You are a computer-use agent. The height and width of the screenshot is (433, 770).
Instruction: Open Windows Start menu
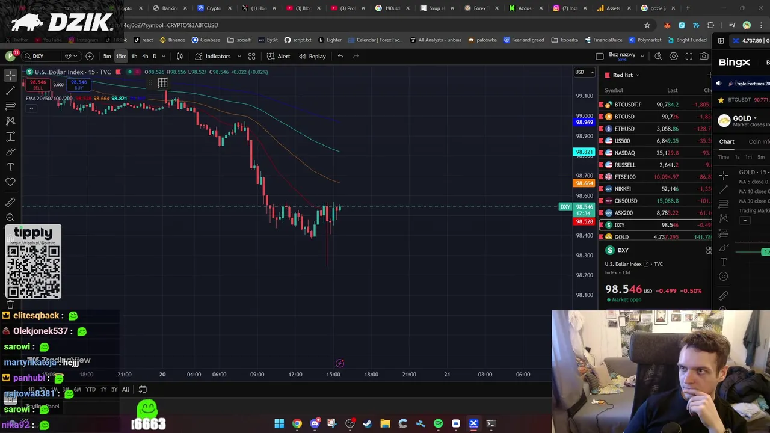[x=279, y=423]
